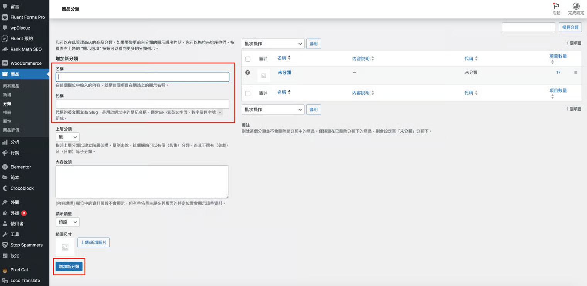
Task: Click the Stop Spammers shield icon
Action: [x=5, y=245]
